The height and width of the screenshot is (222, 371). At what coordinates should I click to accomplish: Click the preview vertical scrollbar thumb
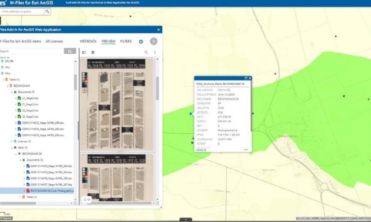pos(157,88)
